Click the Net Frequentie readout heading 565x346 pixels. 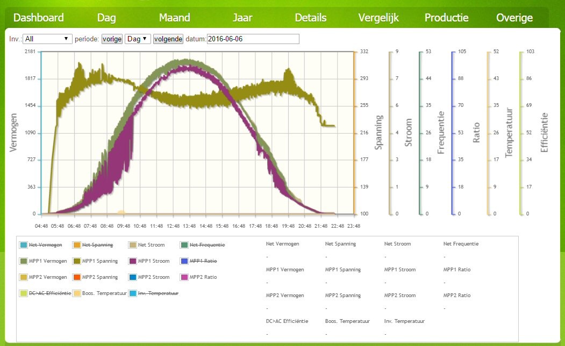[461, 244]
